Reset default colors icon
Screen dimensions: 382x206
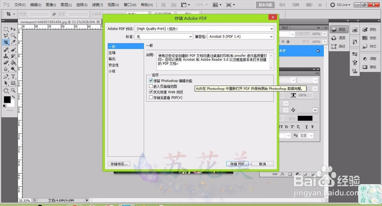coord(4,106)
